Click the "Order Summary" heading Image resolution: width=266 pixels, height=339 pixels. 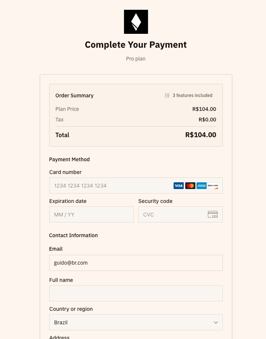(74, 95)
